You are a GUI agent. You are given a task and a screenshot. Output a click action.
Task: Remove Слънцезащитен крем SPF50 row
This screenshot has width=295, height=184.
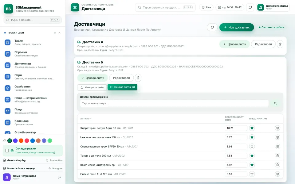click(x=277, y=147)
